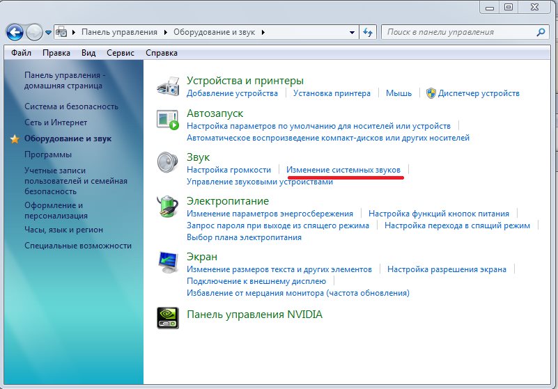This screenshot has width=558, height=389.
Task: Click the Back navigation arrow button
Action: point(15,32)
